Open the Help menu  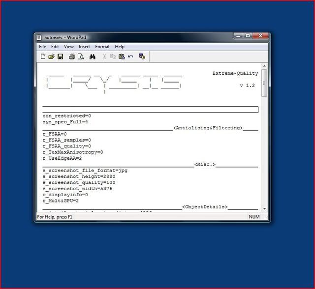coord(120,47)
